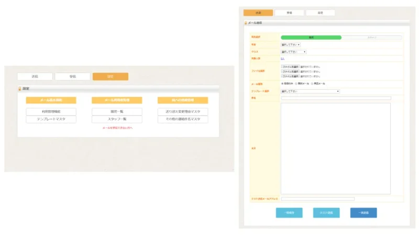The image size is (419, 235).
Task: Expand the クラス dropdown list
Action: pos(293,52)
